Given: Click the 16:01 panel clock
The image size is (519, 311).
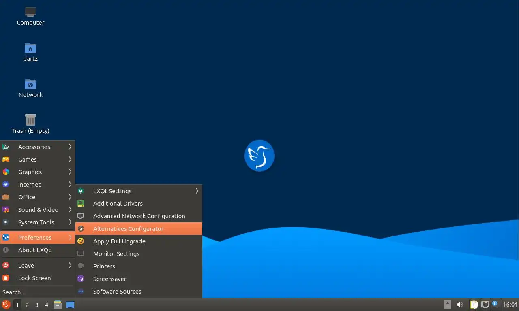Looking at the screenshot, I should (510, 305).
